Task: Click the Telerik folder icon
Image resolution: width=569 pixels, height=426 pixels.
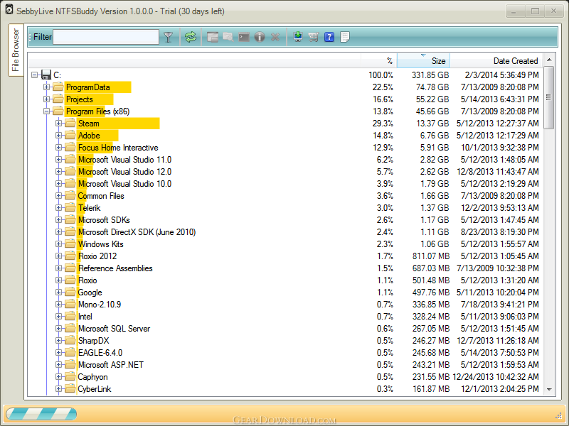Action: click(x=70, y=208)
